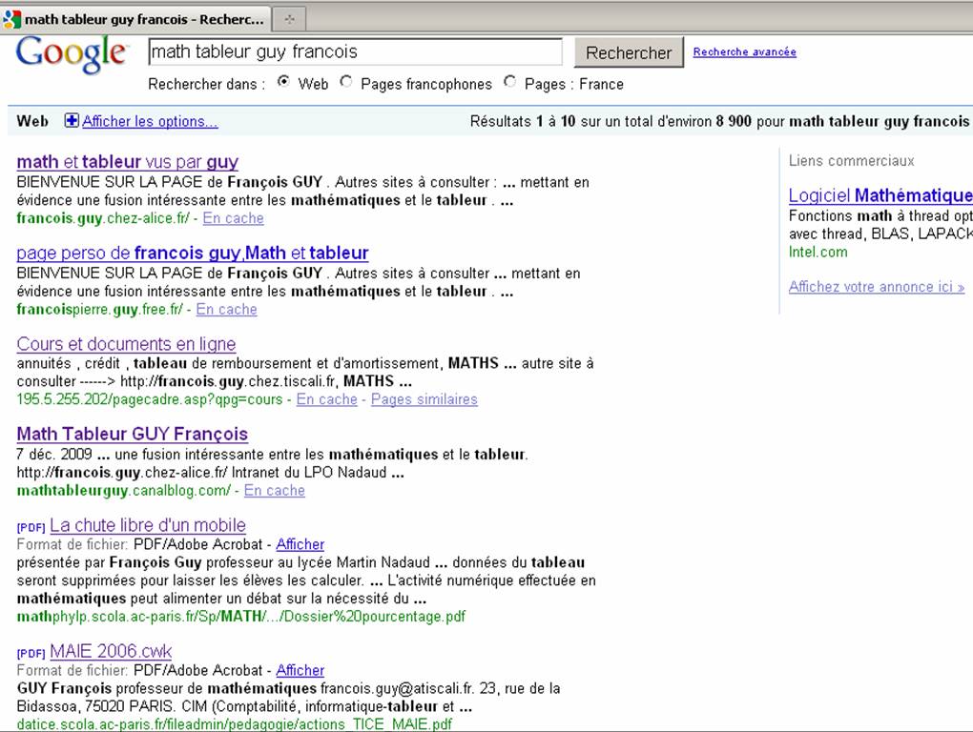
Task: Click the datice.scola.ac-paris.fr PDF URL text
Action: pyautogui.click(x=234, y=724)
